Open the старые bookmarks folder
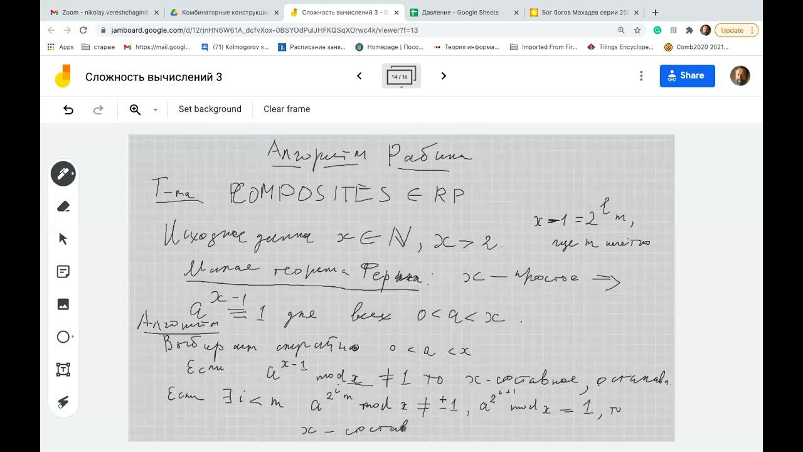The image size is (803, 452). coord(98,47)
